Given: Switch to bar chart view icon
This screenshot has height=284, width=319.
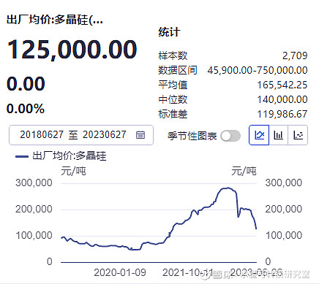Looking at the screenshot, I should click(278, 135).
